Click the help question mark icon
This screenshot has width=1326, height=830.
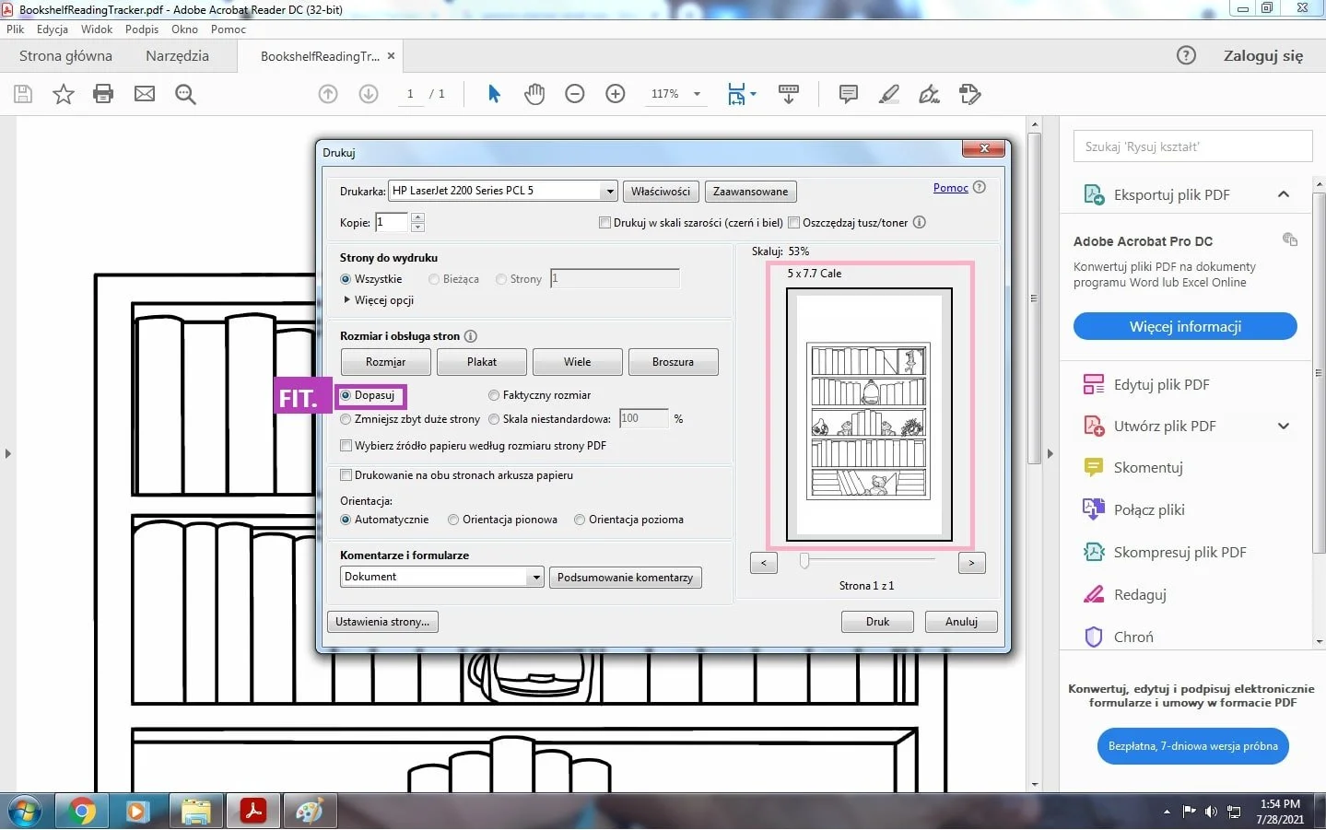click(x=1187, y=55)
